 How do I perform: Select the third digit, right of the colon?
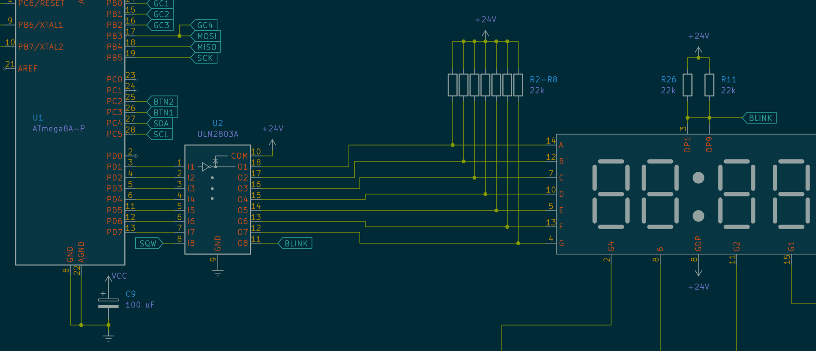pos(737,194)
